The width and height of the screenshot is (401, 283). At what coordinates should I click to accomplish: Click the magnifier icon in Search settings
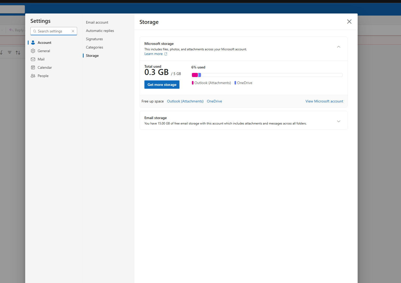35,31
